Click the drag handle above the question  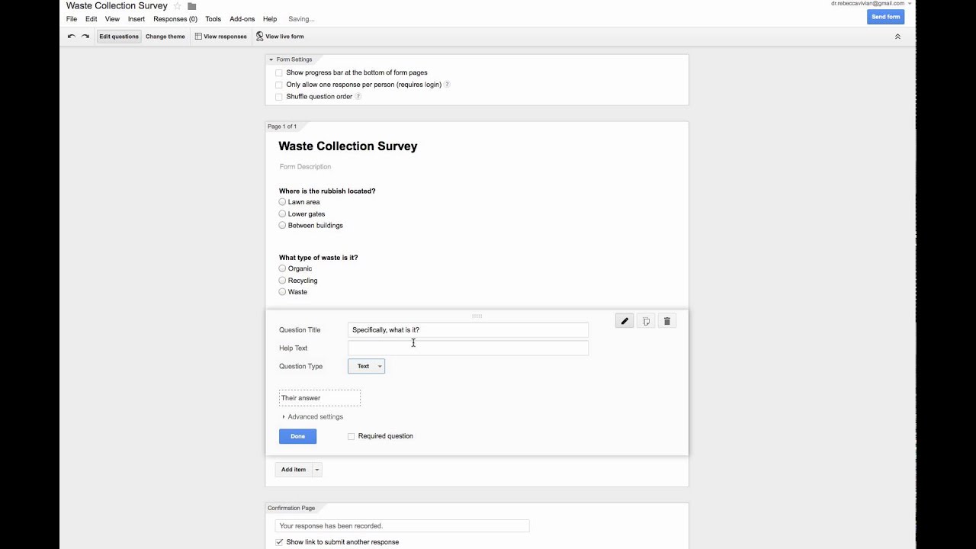click(477, 316)
